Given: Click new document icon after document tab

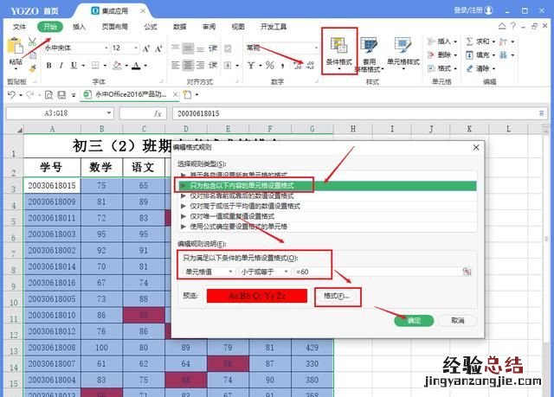Looking at the screenshot, I should point(187,94).
